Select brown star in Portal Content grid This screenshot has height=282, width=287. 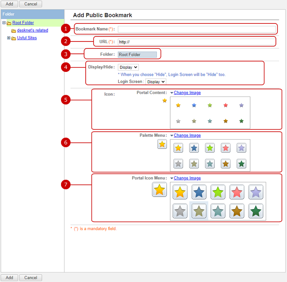click(x=225, y=121)
